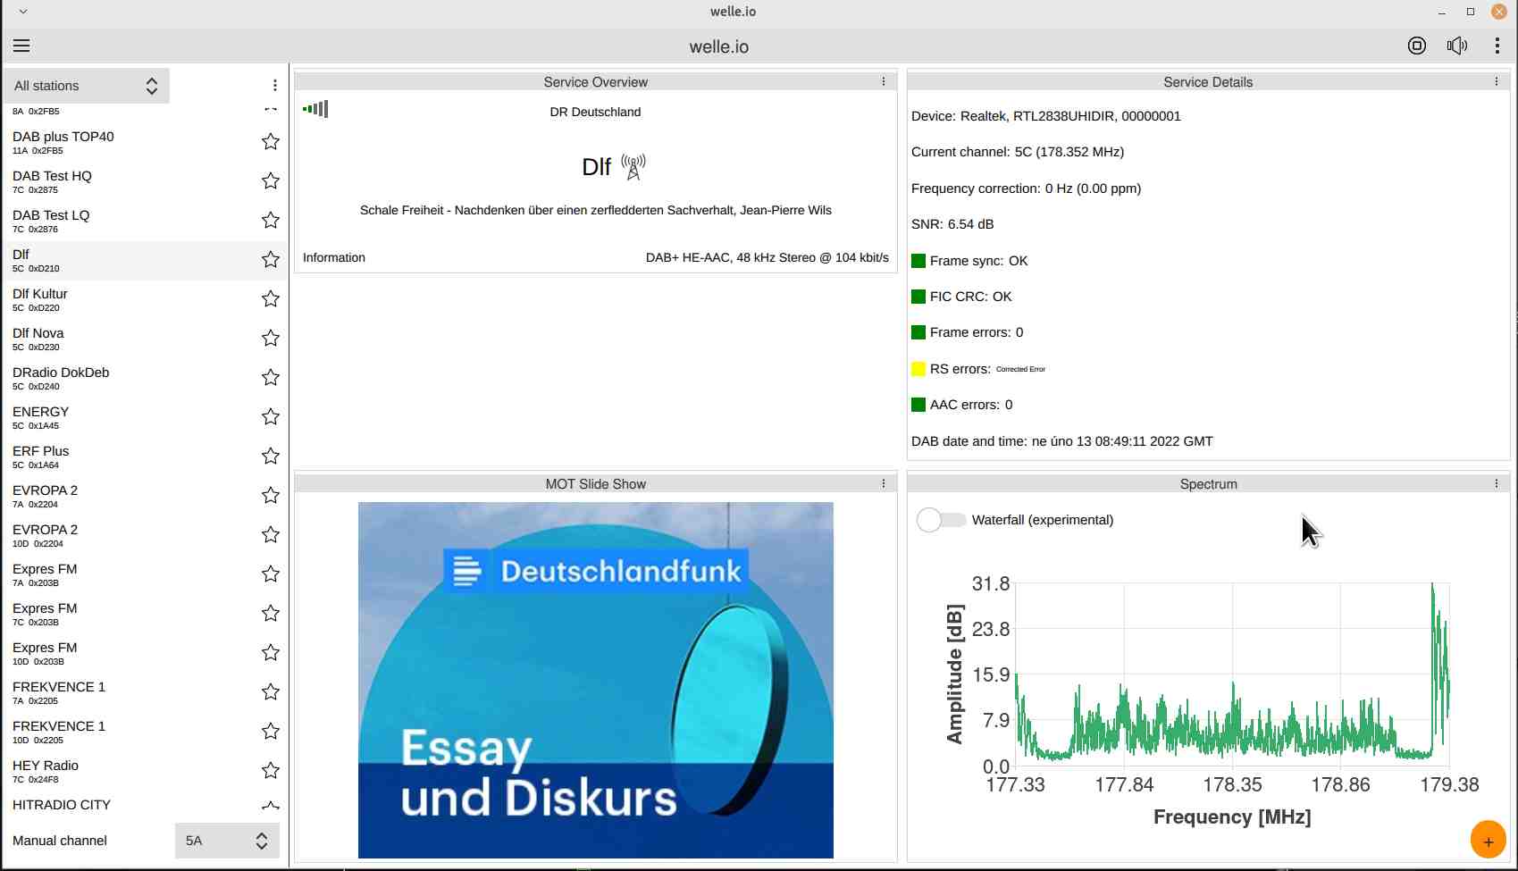Viewport: 1518px width, 871px height.
Task: Enable the Waterfall experimental switch
Action: [941, 520]
